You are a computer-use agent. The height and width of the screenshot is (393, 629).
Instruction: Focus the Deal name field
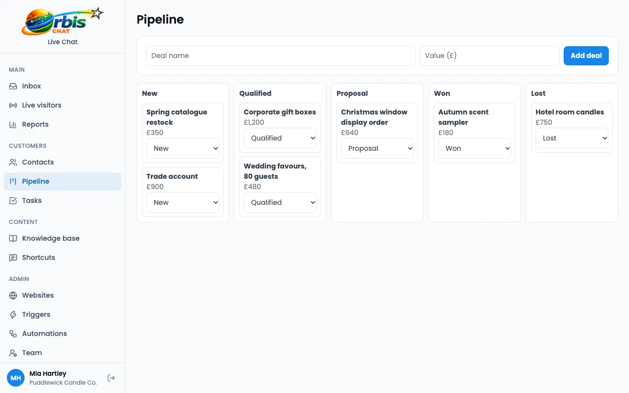tap(281, 56)
